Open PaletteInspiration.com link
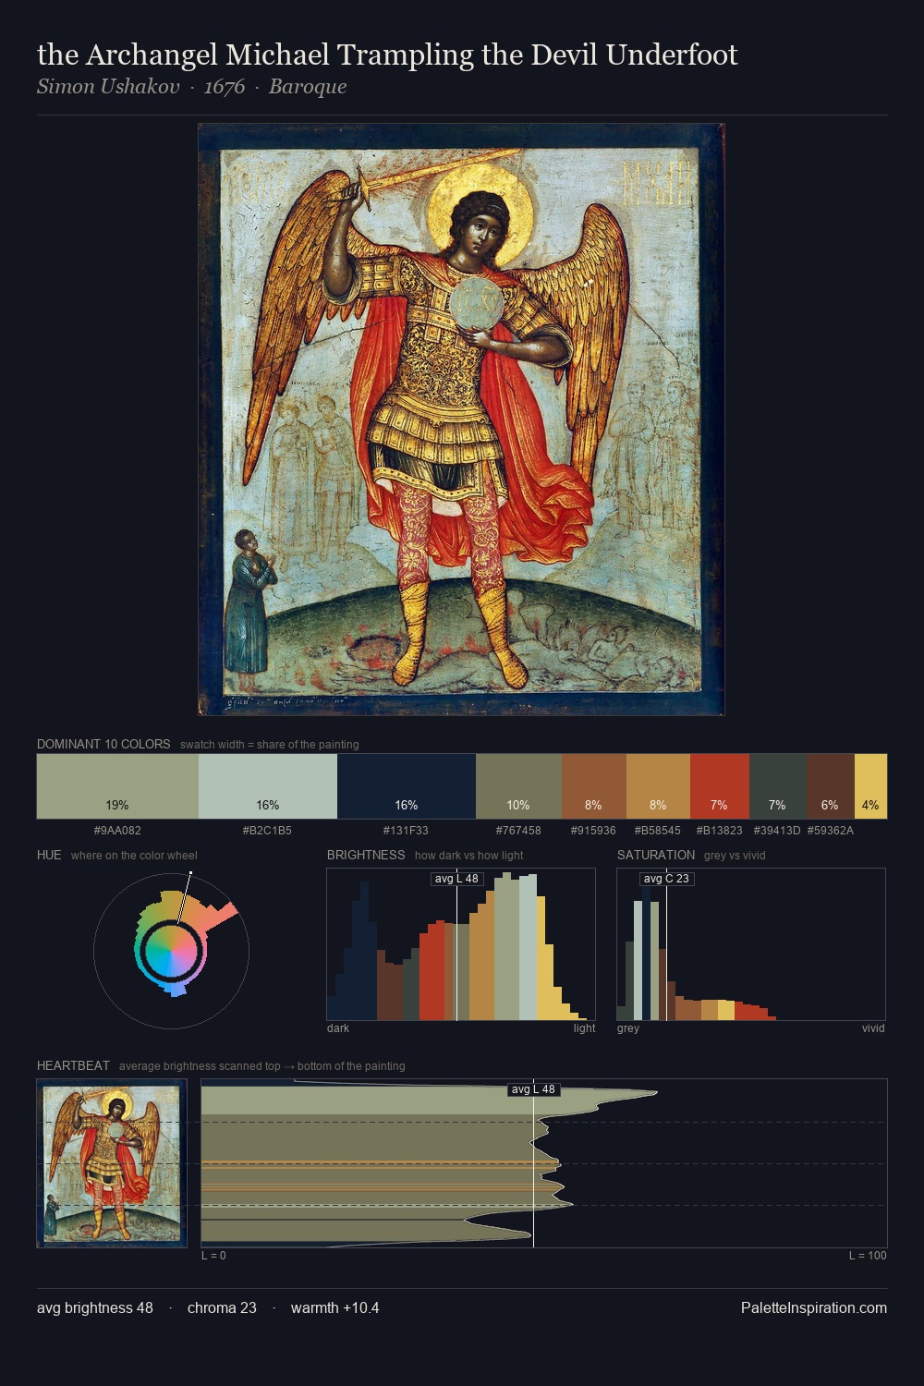 point(814,1307)
